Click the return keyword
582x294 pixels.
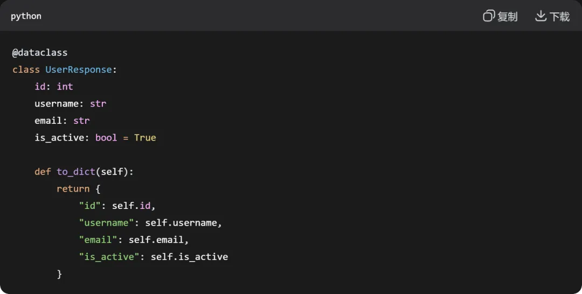(73, 189)
